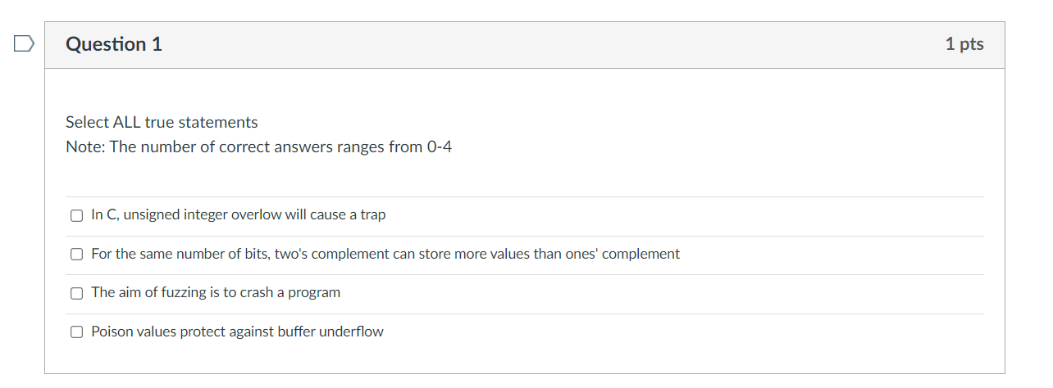Click the 'Select ALL true statements' instruction text

(162, 122)
